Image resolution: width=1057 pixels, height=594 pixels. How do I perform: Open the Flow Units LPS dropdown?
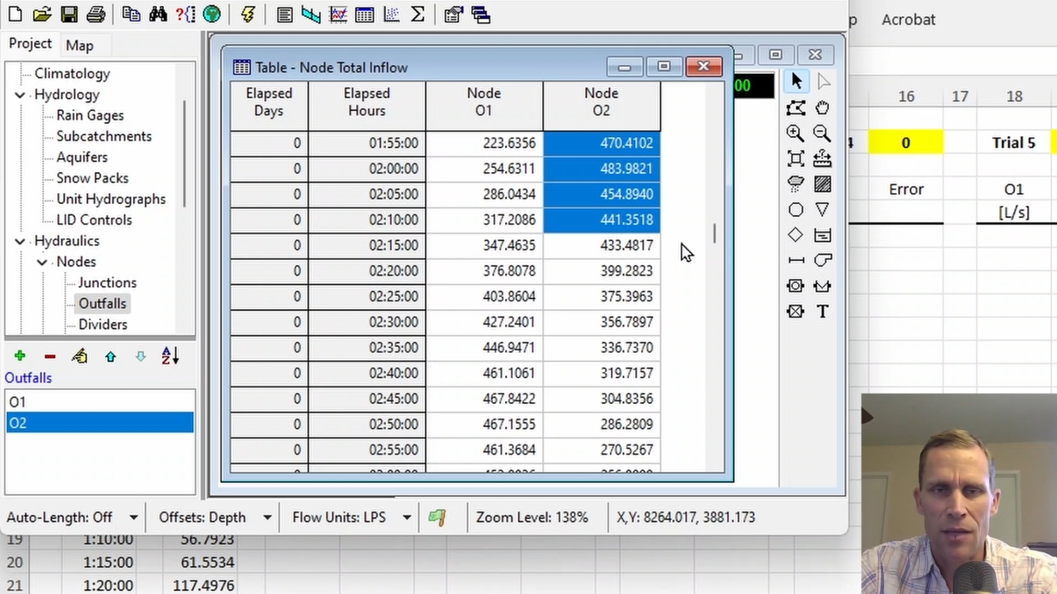(x=407, y=517)
